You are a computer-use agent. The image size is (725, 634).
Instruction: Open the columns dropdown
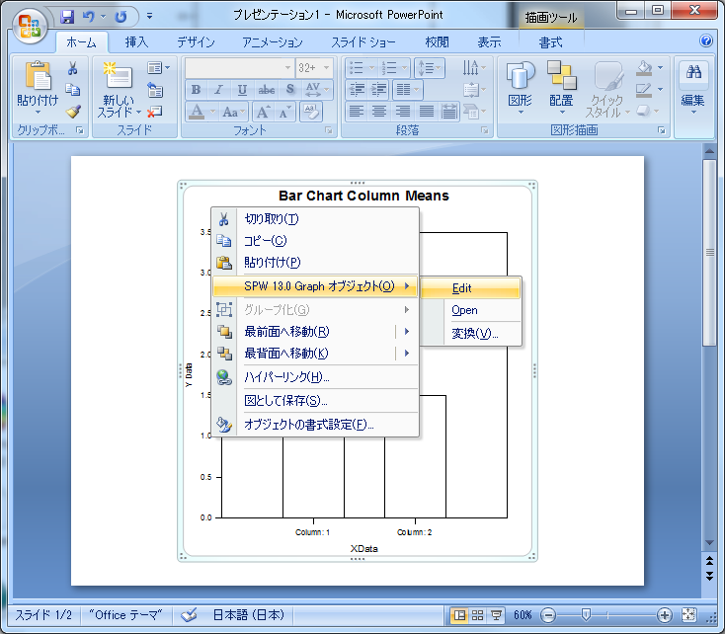408,90
